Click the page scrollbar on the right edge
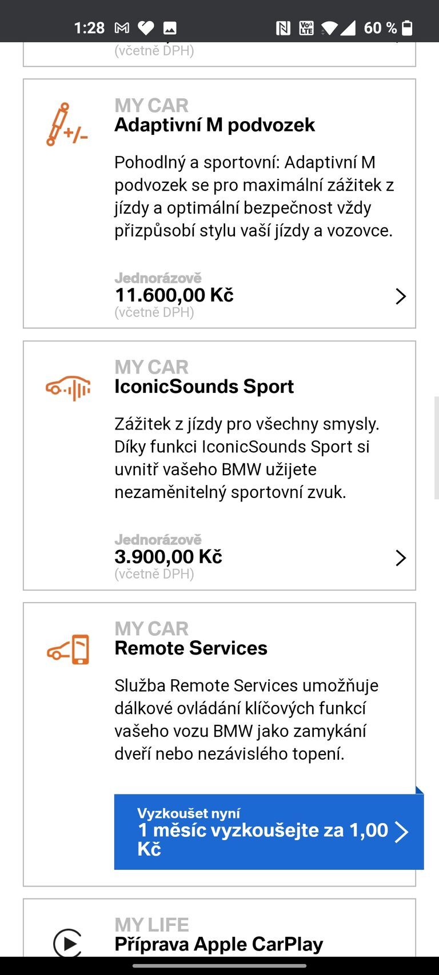439x975 pixels. (436, 447)
